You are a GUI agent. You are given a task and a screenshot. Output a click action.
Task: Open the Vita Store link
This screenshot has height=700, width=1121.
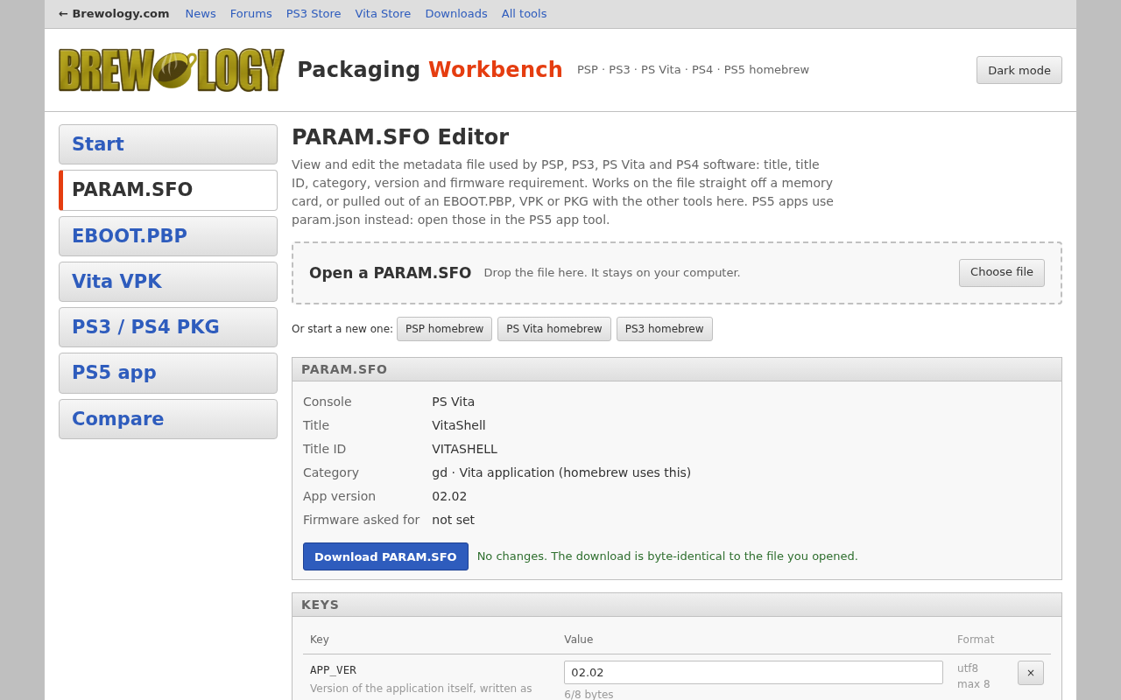click(x=383, y=14)
